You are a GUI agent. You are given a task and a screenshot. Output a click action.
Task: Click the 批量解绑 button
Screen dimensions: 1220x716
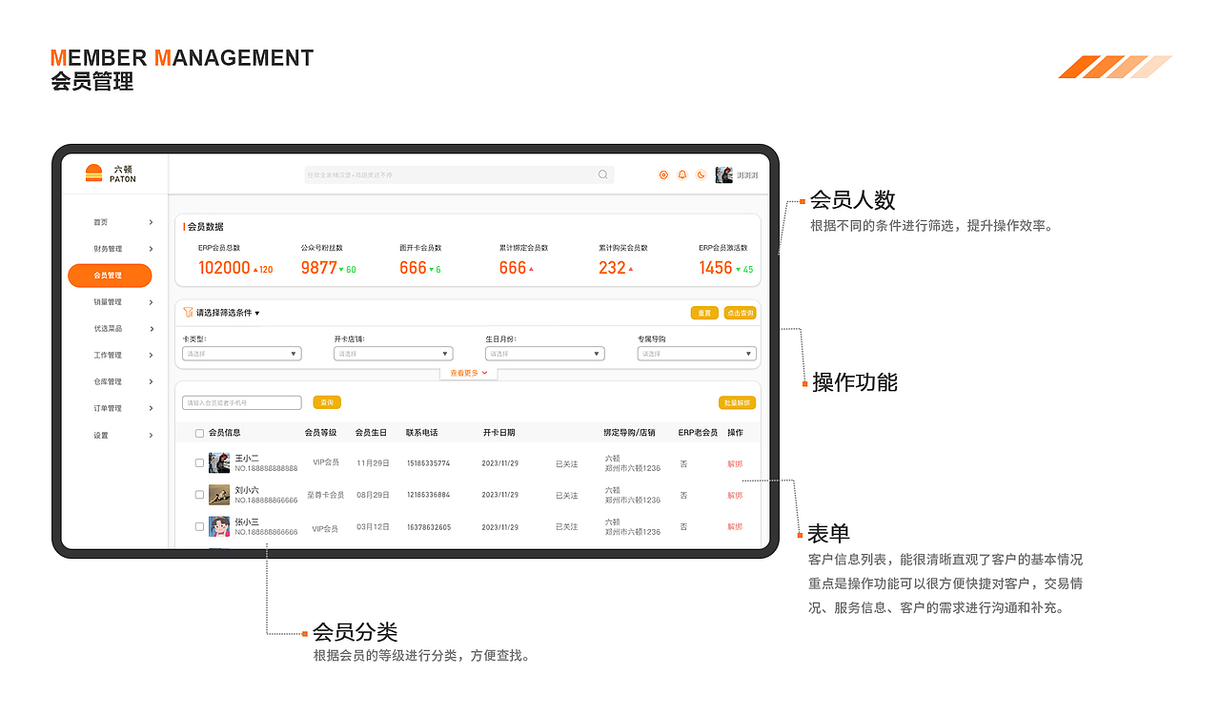[x=738, y=402]
